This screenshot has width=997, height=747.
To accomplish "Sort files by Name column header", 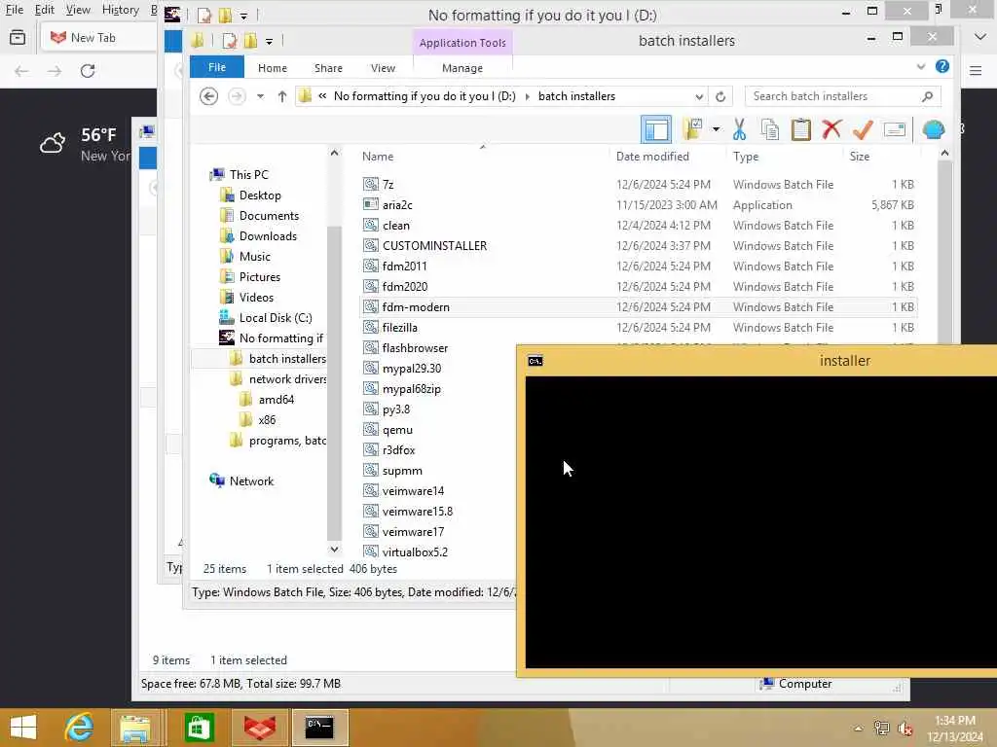I will point(378,157).
